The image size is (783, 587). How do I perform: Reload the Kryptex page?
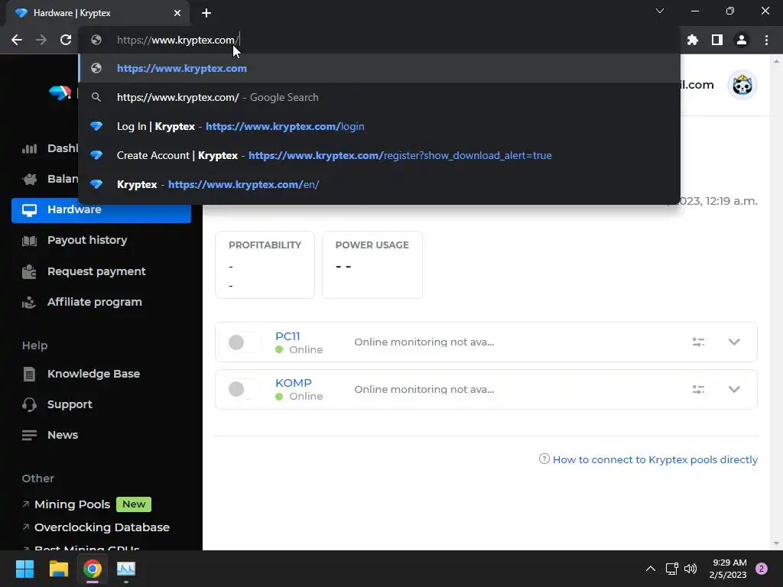pos(66,40)
